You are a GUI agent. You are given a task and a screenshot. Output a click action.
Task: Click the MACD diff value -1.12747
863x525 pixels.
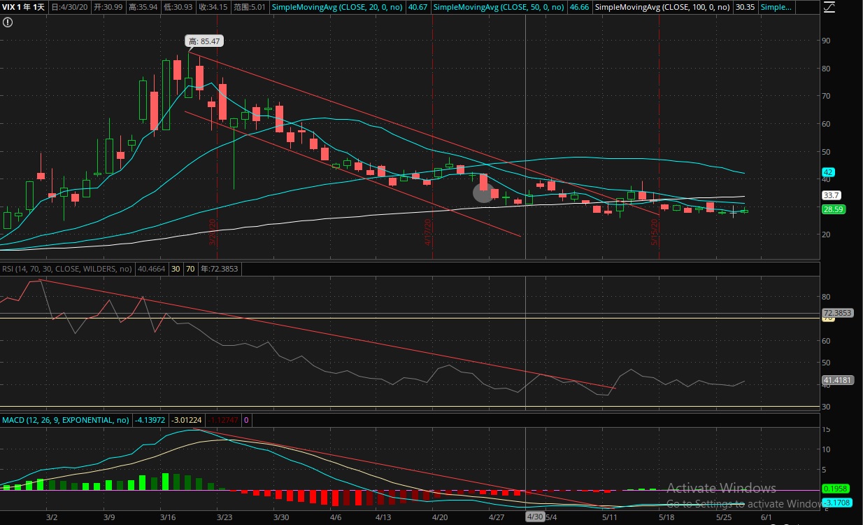(223, 420)
